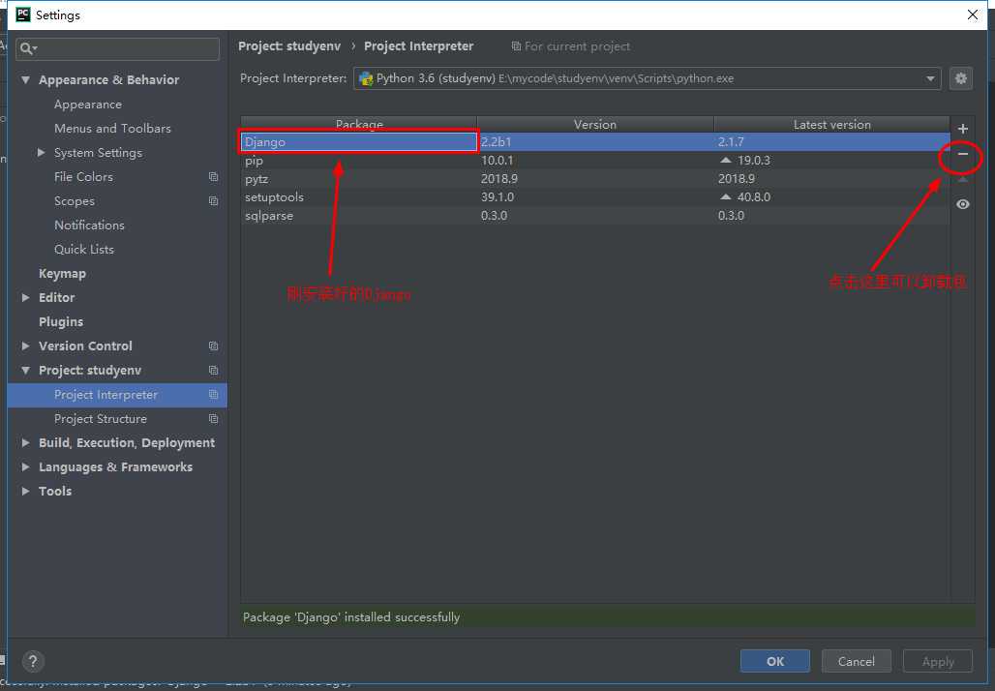995x691 pixels.
Task: Expand Languages & Frameworks section
Action: pyautogui.click(x=25, y=467)
